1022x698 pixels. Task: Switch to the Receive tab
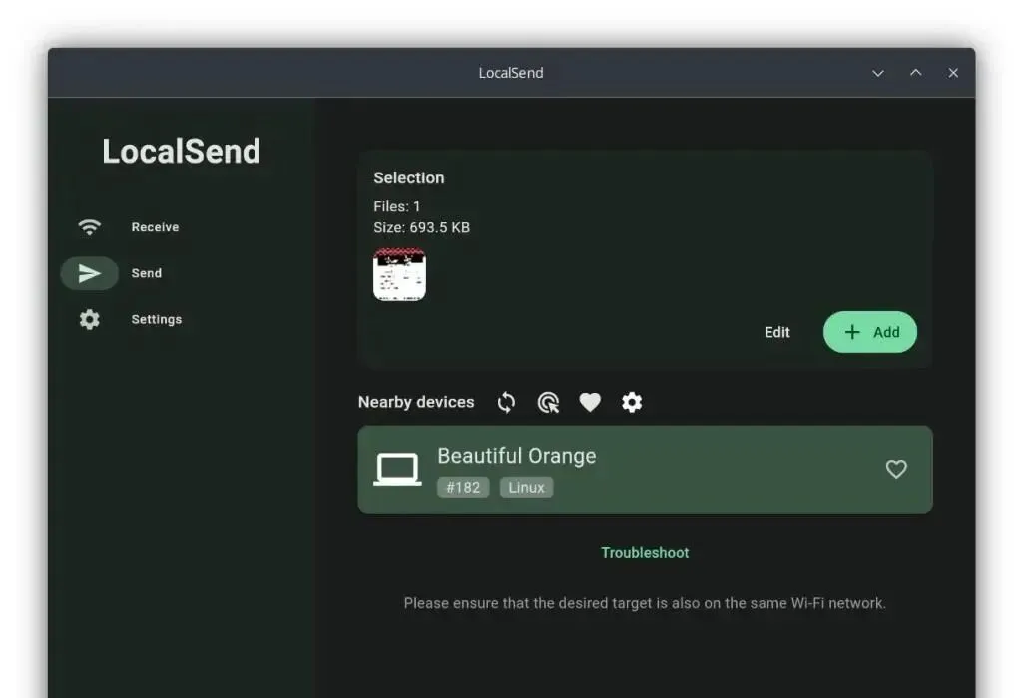155,227
